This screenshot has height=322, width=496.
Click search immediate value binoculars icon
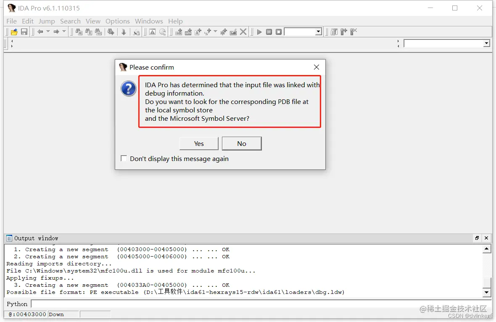point(79,32)
